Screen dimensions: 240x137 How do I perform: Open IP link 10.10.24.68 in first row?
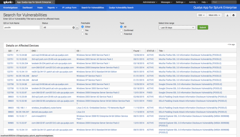click(21, 55)
